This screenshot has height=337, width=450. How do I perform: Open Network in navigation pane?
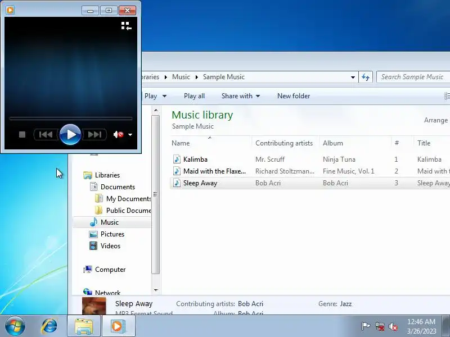(107, 292)
